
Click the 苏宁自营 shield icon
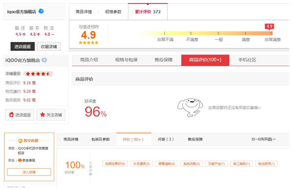(20, 141)
